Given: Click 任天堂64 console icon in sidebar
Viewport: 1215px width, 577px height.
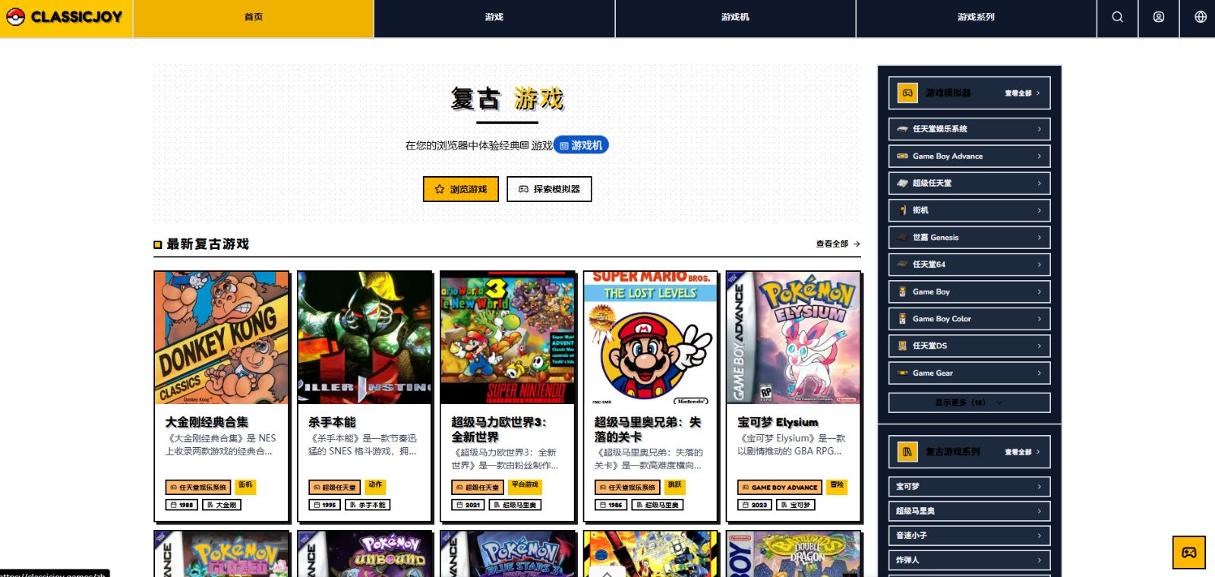Looking at the screenshot, I should click(902, 264).
